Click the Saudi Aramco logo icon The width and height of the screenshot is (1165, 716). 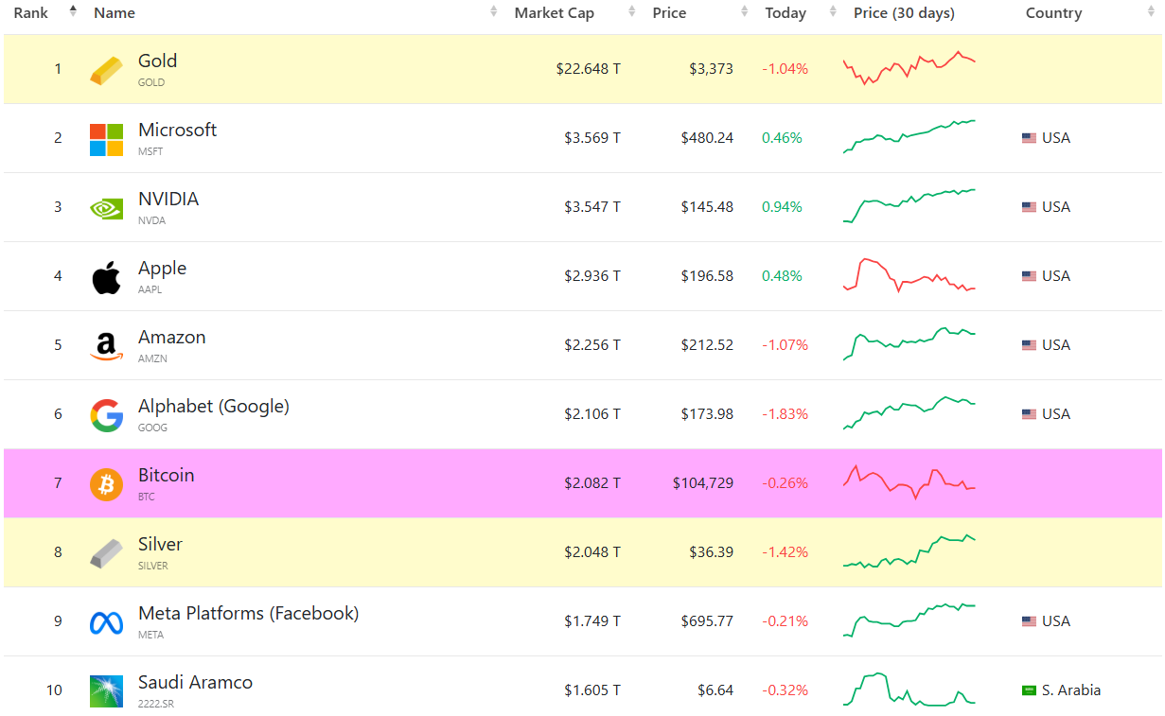click(x=106, y=691)
